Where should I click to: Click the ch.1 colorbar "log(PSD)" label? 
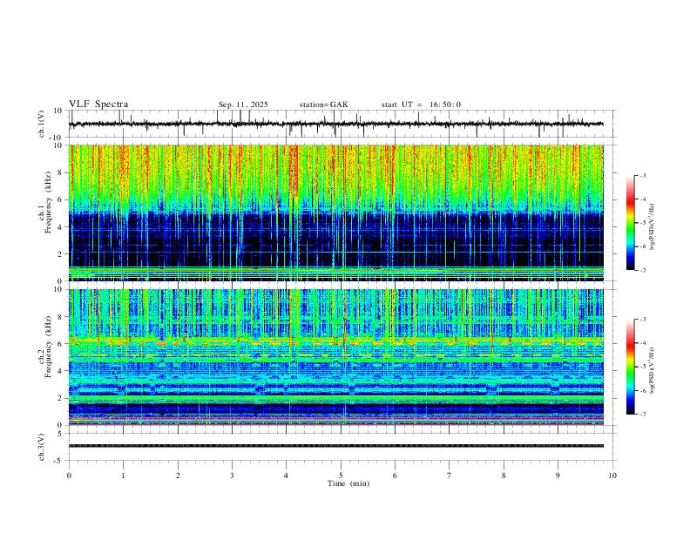pyautogui.click(x=653, y=226)
